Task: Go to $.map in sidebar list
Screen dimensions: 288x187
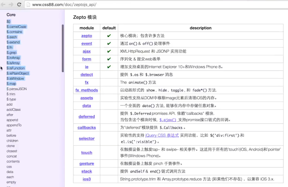Action: (x=11, y=84)
